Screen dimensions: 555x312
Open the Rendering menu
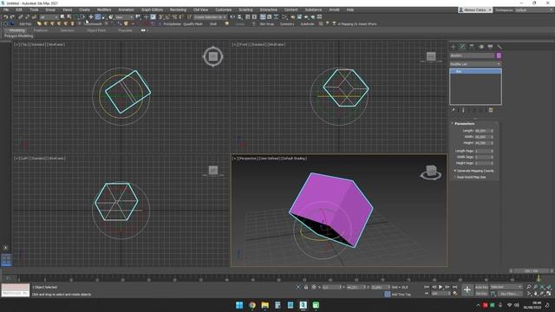point(178,10)
